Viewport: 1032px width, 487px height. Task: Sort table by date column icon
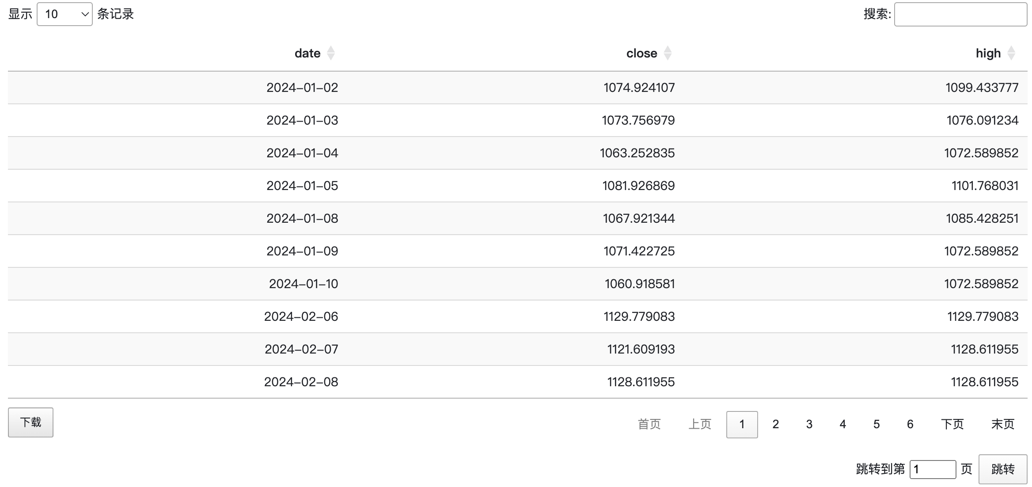pos(330,53)
